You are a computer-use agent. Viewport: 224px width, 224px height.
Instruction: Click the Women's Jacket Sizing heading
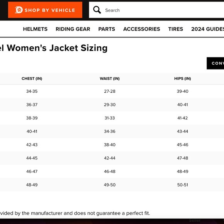click(x=54, y=48)
